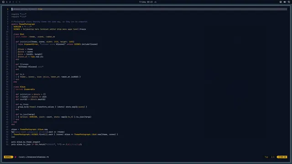Click the def each(&) line
The height and width of the screenshot is (164, 292).
[x=31, y=99]
